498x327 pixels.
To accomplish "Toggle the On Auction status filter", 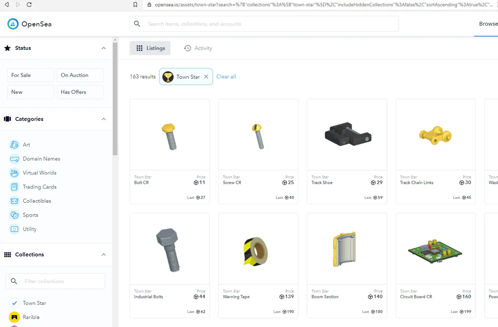I will pos(80,75).
